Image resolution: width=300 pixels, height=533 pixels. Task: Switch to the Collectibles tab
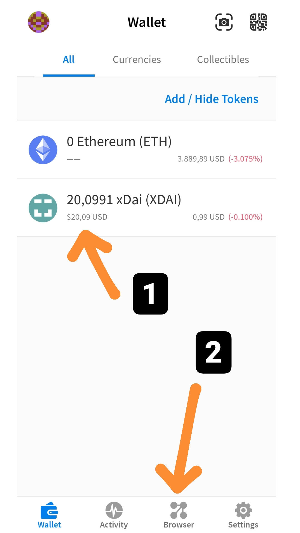pos(223,59)
